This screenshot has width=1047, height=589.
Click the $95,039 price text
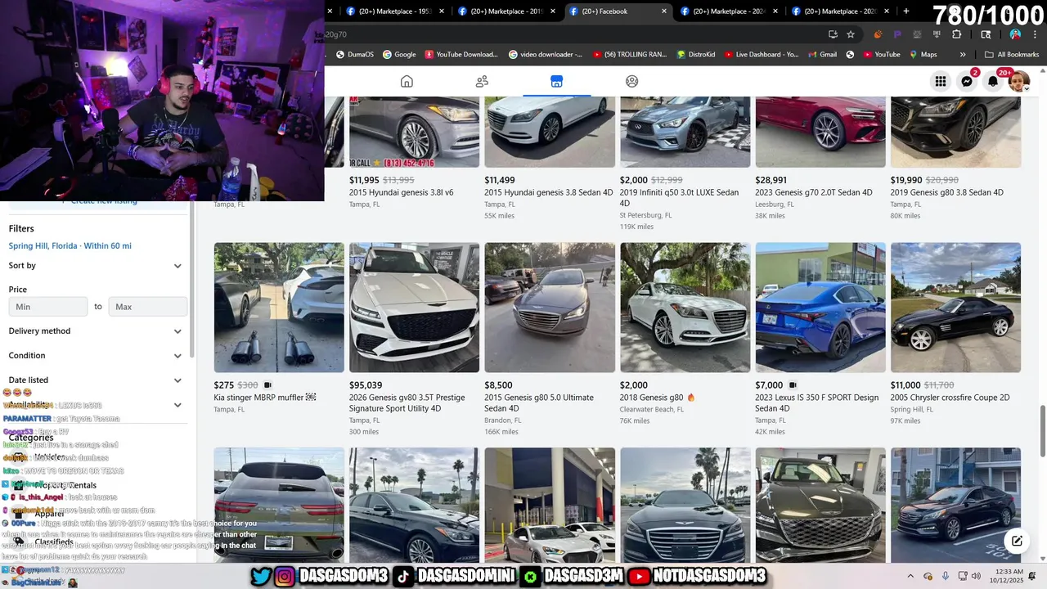click(366, 385)
